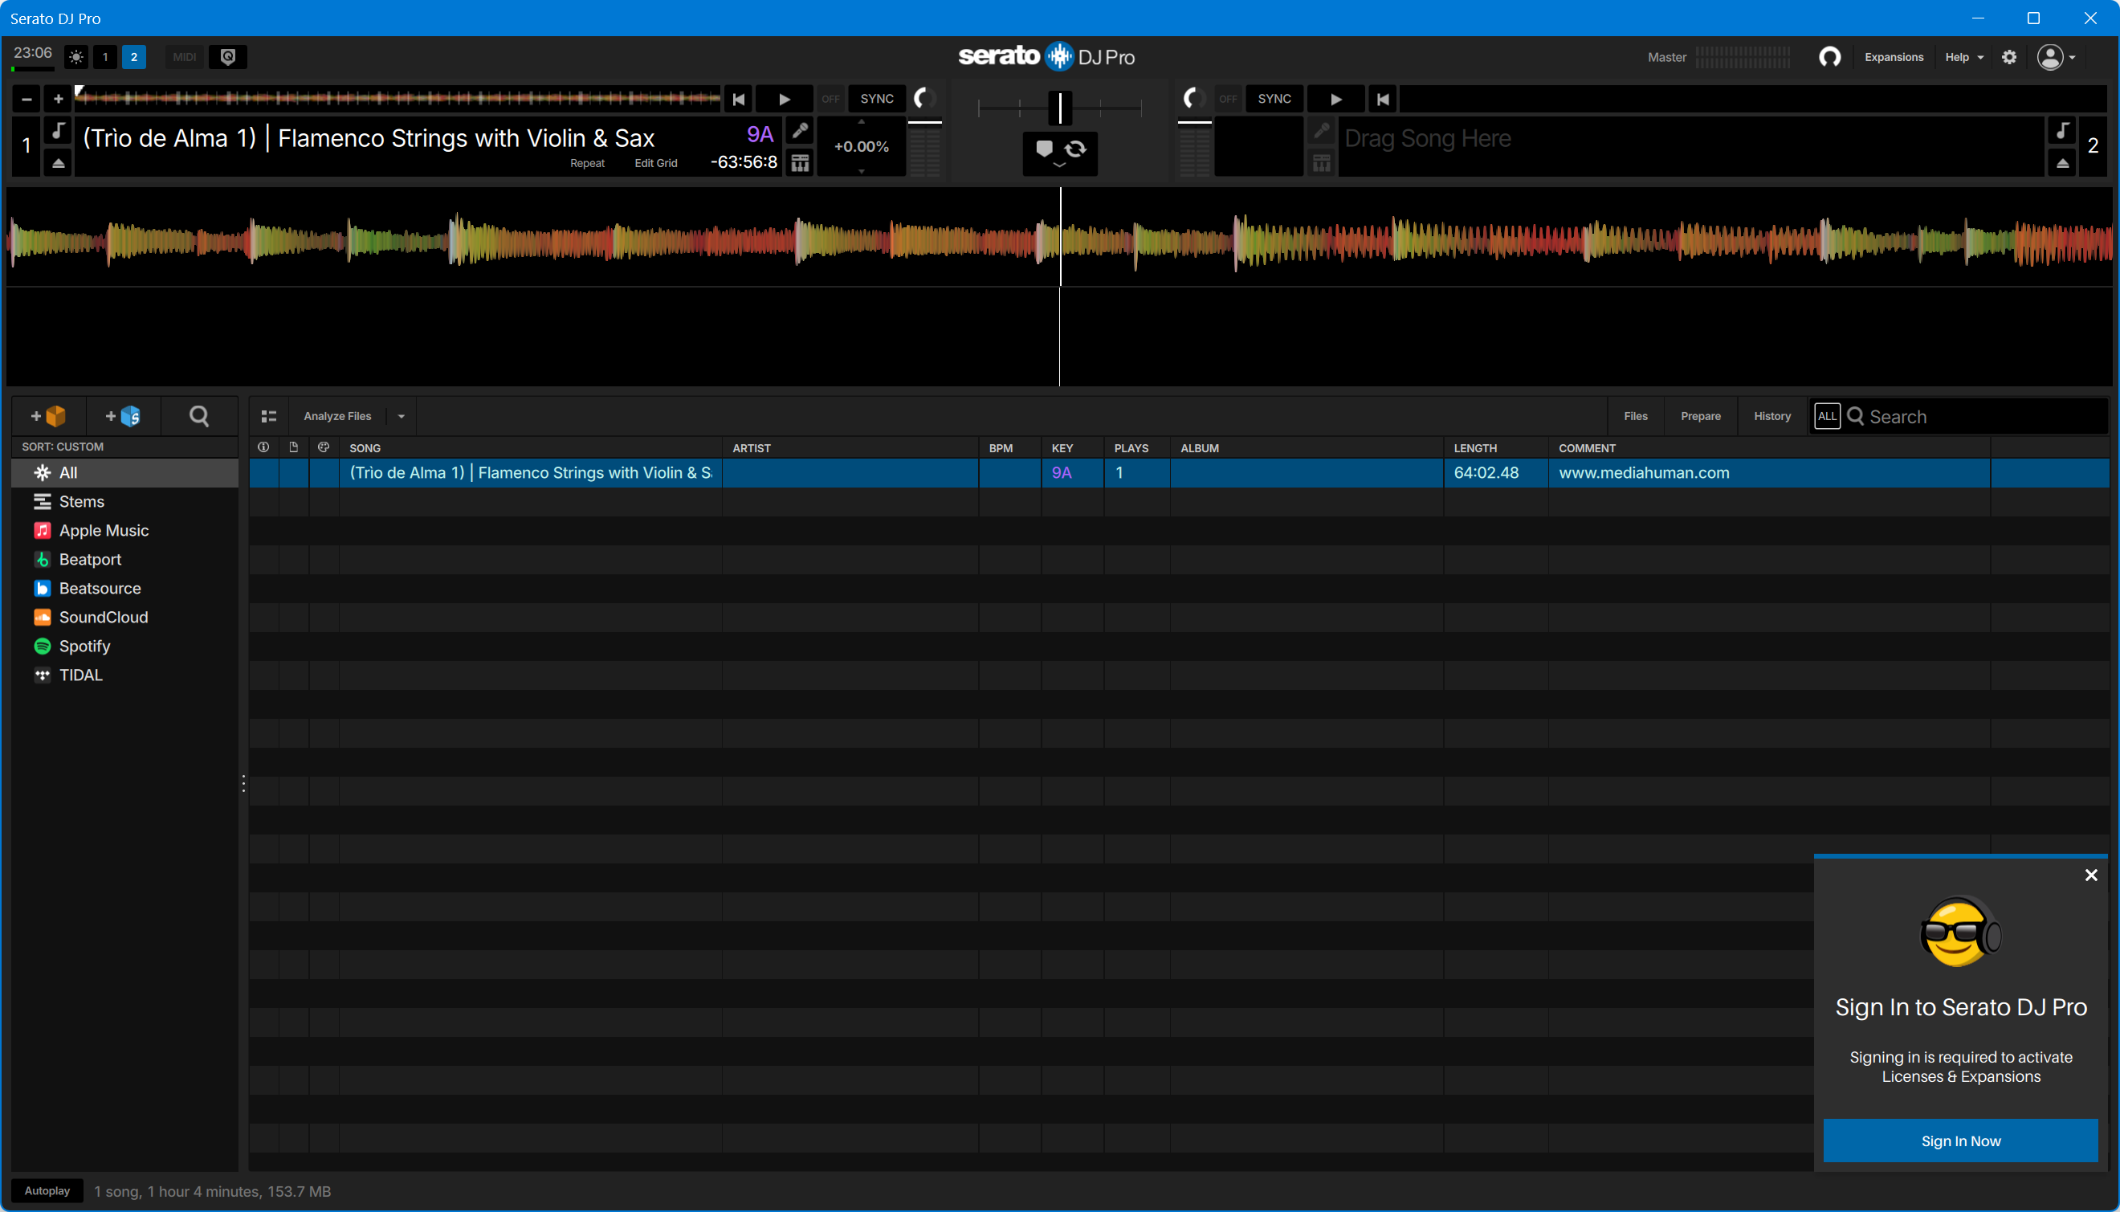
Task: Click the Sign In Now button
Action: 1960,1141
